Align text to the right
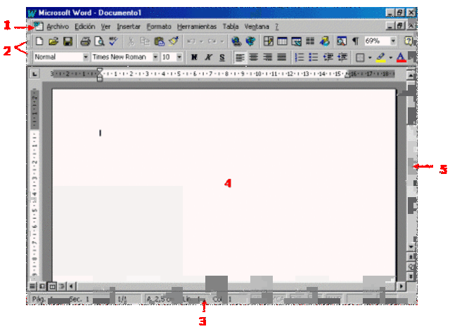Viewport: 450px width, 329px height. click(x=268, y=58)
